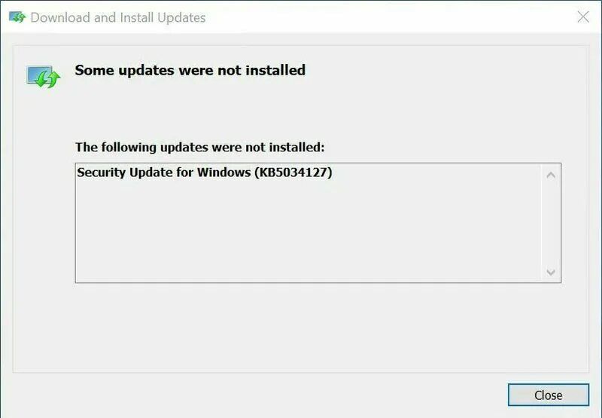Click the Close button
Image resolution: width=602 pixels, height=418 pixels.
[x=549, y=395]
